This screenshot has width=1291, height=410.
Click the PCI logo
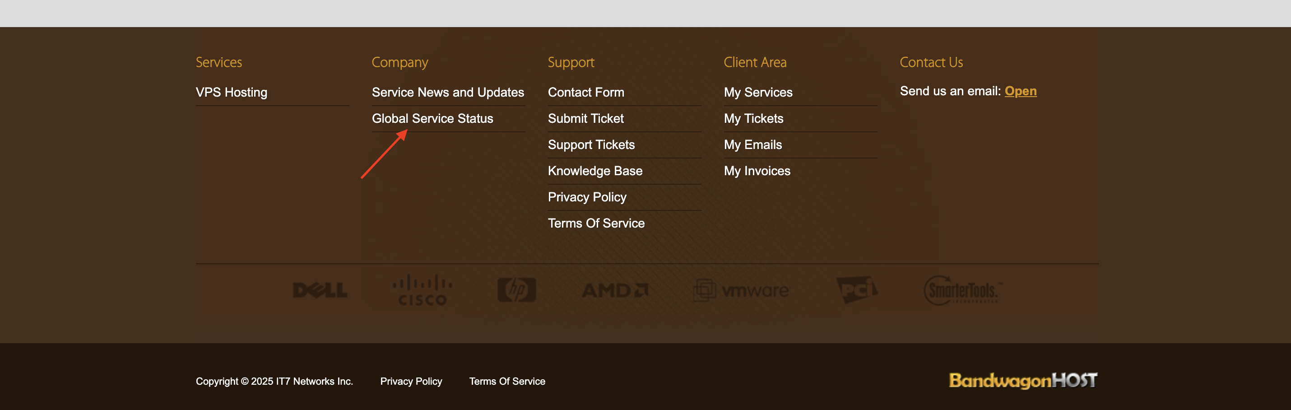click(856, 289)
